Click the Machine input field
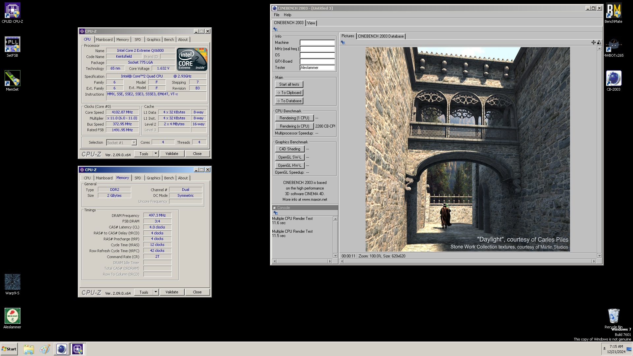This screenshot has height=356, width=633. click(317, 43)
